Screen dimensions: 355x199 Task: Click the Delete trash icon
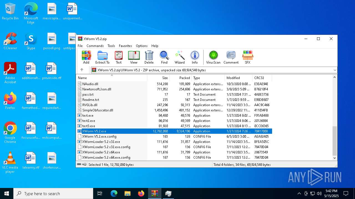pos(149,57)
